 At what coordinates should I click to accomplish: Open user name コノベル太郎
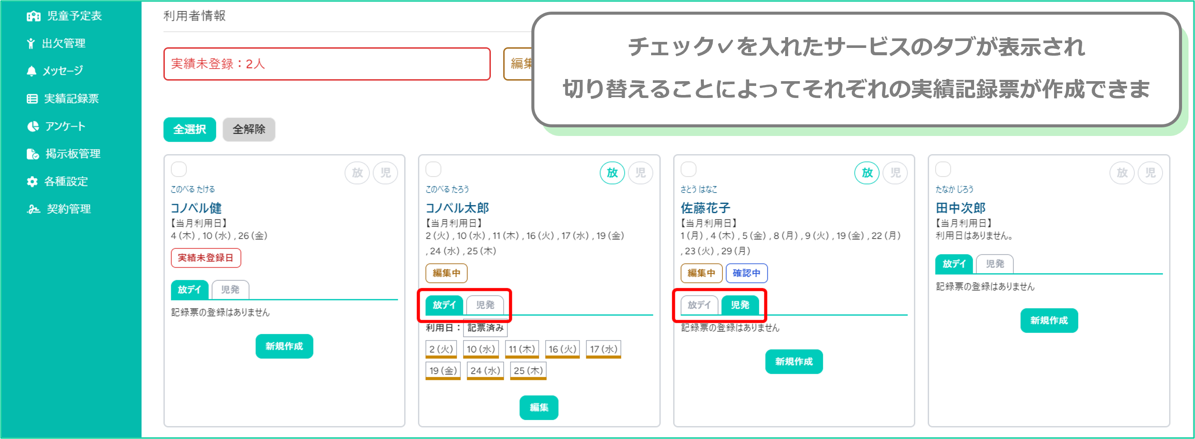[x=457, y=208]
